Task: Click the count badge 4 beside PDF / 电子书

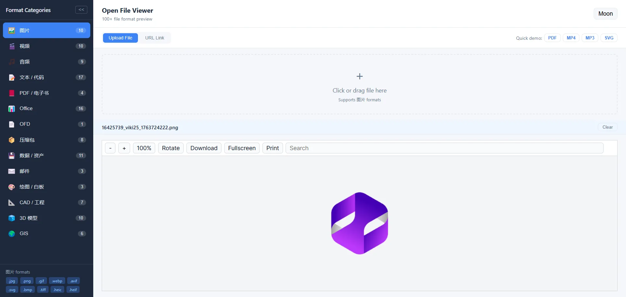Action: coord(82,93)
